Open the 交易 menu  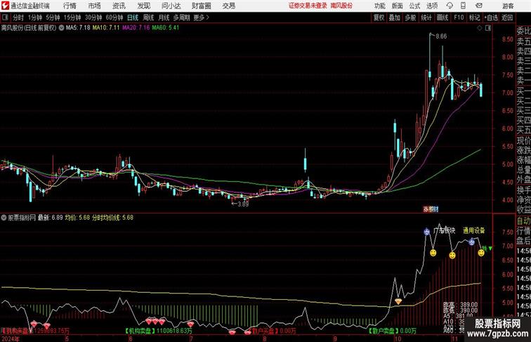click(228, 6)
